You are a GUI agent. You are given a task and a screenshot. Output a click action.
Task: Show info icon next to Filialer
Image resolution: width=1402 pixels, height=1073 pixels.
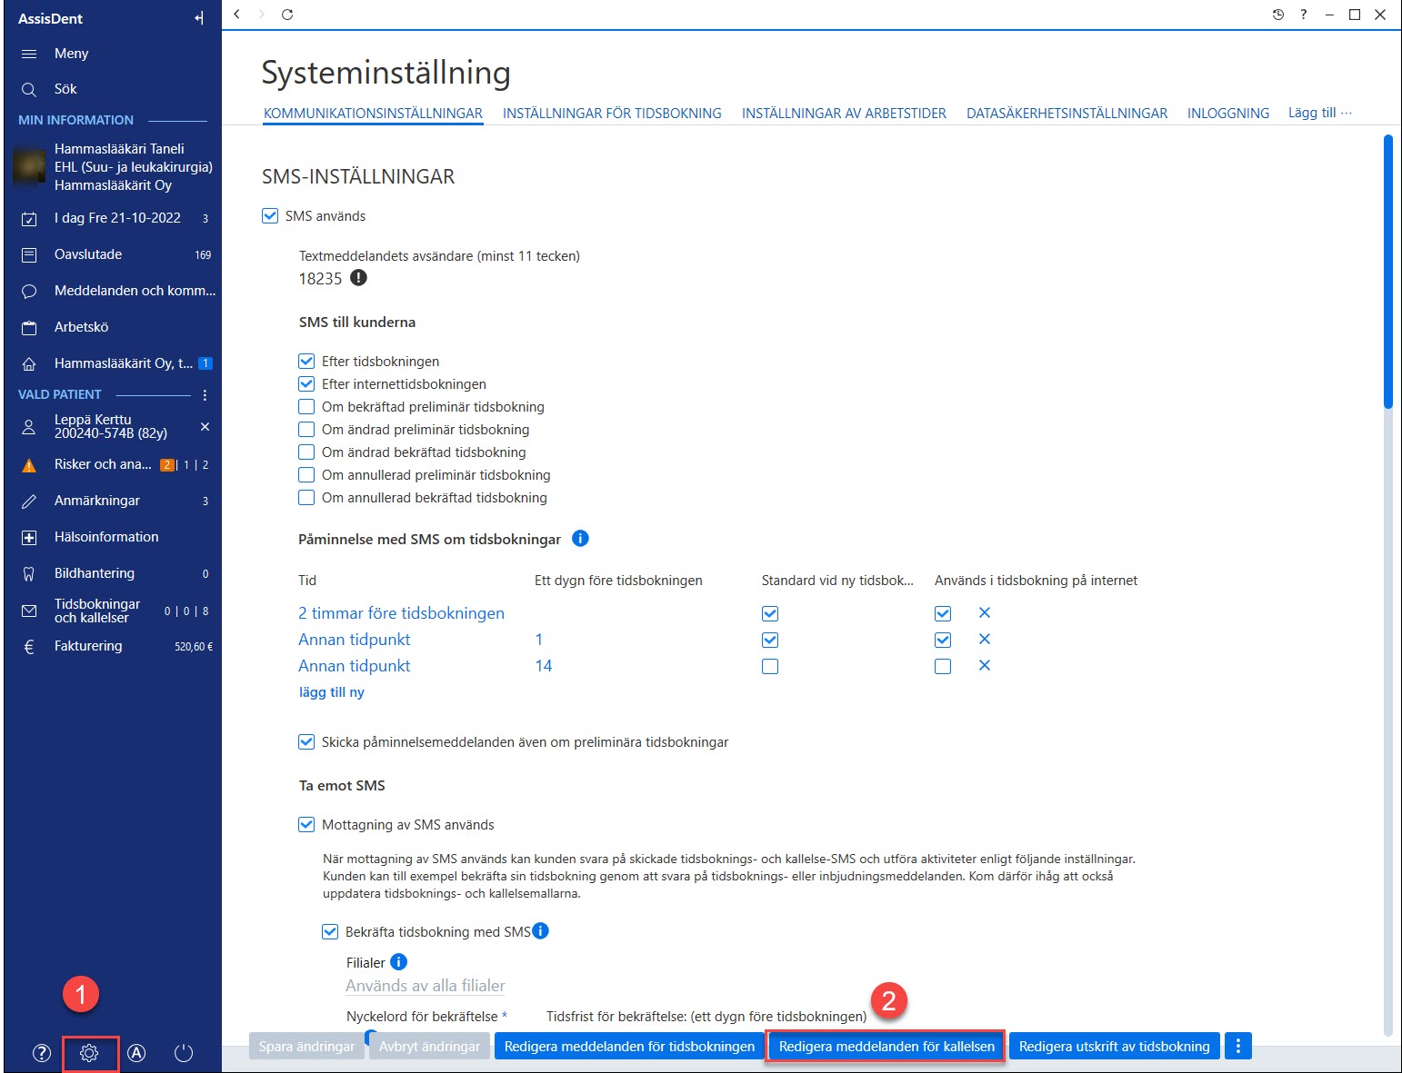pyautogui.click(x=398, y=961)
